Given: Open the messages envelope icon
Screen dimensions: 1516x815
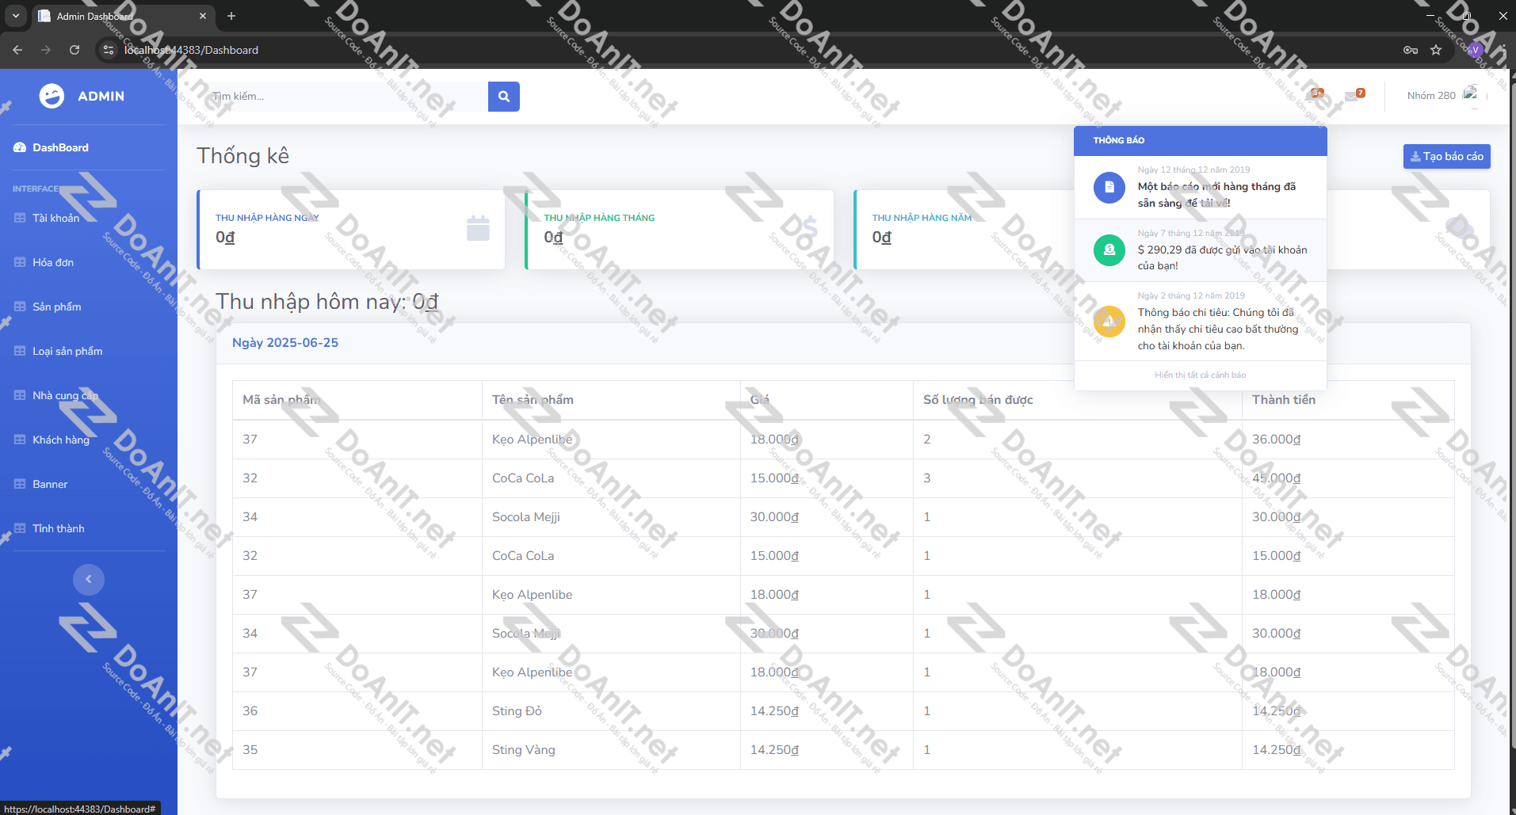Looking at the screenshot, I should pyautogui.click(x=1352, y=97).
